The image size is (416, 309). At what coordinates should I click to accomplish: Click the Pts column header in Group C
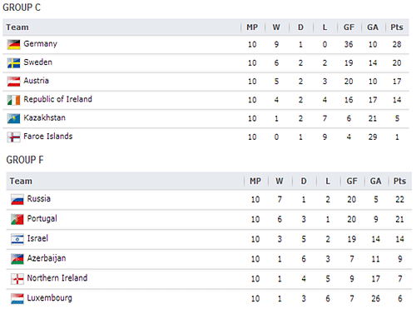(397, 27)
